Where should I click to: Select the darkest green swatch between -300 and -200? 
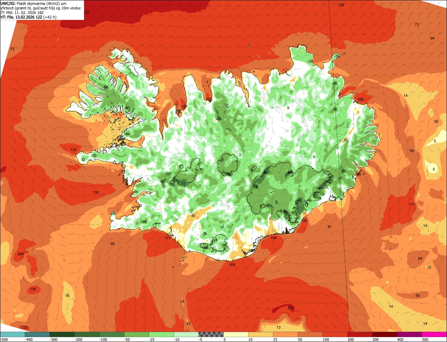tap(62, 334)
